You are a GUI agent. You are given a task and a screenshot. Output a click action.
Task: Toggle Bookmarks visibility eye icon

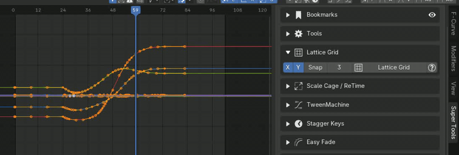[x=432, y=15]
